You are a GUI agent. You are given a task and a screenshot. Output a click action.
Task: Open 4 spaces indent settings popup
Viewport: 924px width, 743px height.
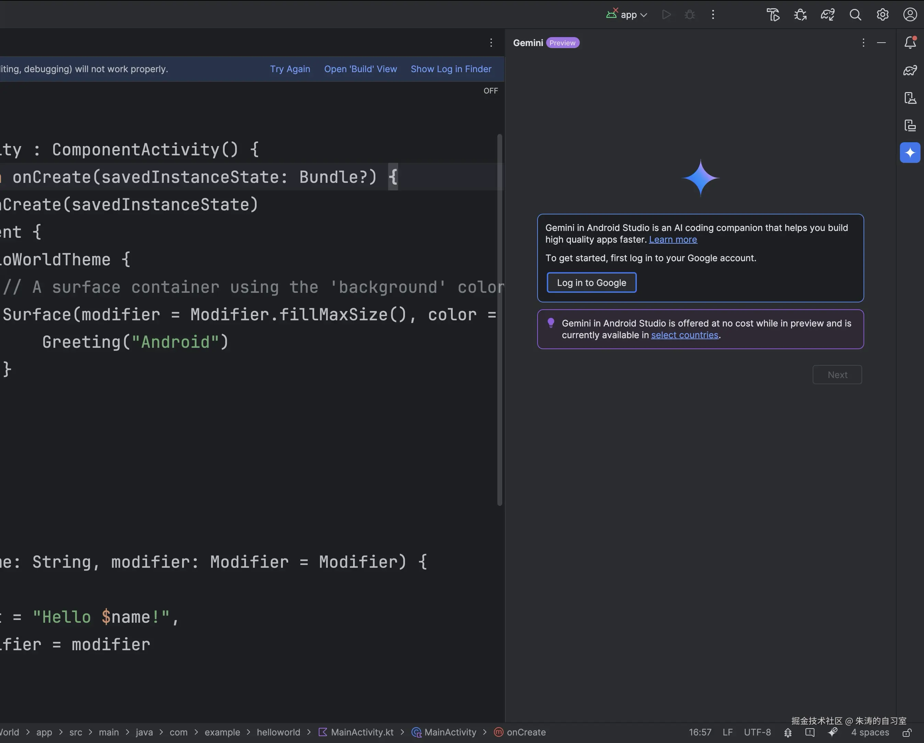(870, 732)
